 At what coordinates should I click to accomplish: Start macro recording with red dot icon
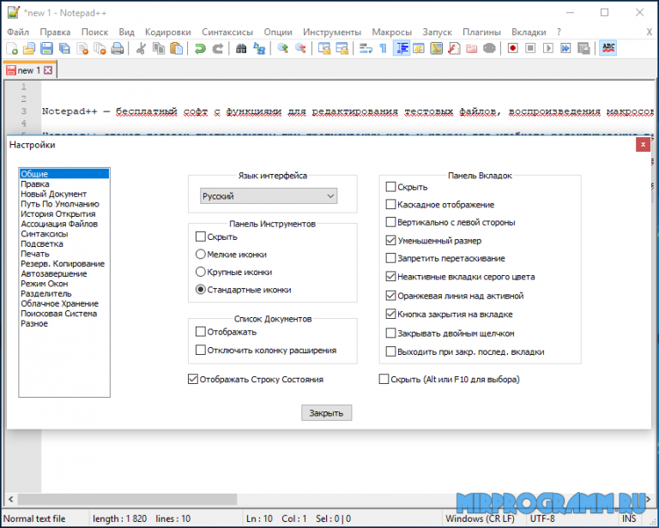pos(512,49)
